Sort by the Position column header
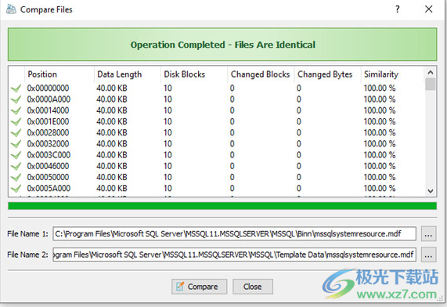 point(59,74)
